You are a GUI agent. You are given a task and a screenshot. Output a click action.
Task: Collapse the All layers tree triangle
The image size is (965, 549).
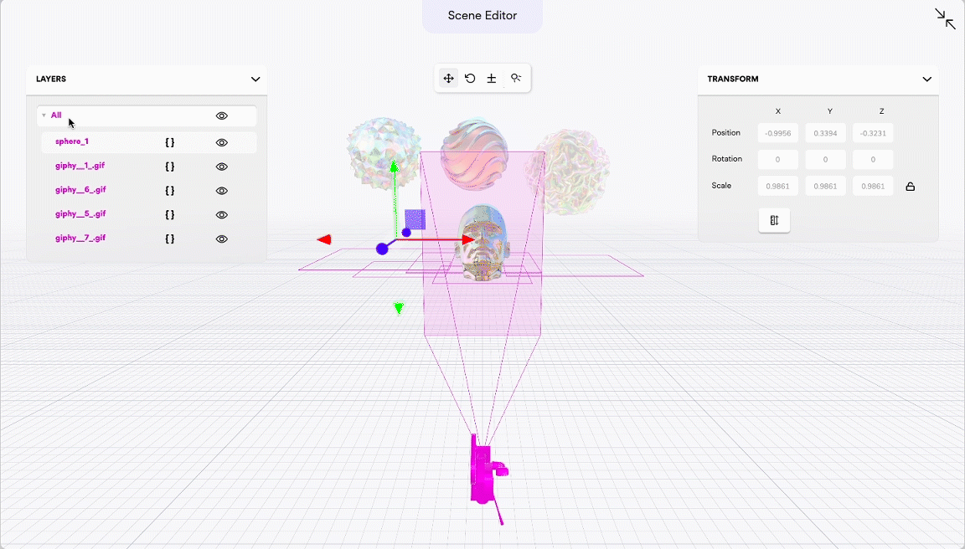coord(44,116)
